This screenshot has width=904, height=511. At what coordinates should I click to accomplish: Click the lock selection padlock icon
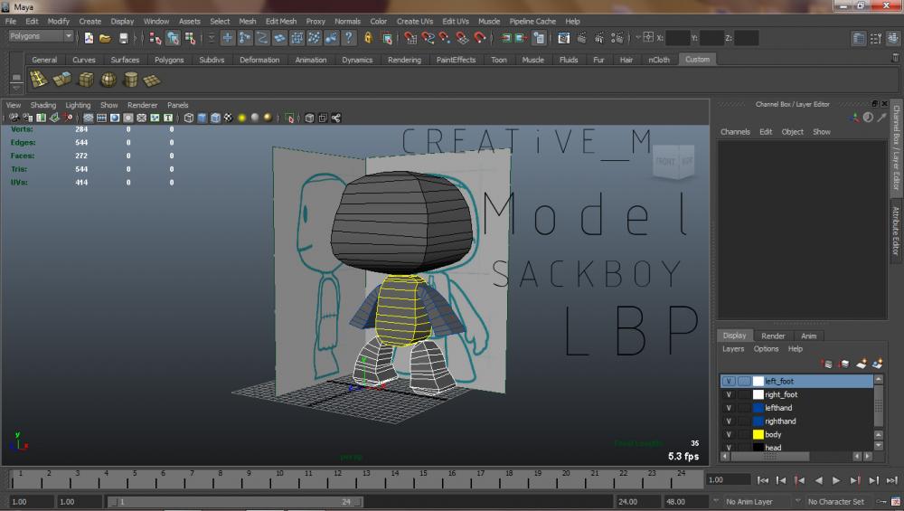tap(369, 38)
